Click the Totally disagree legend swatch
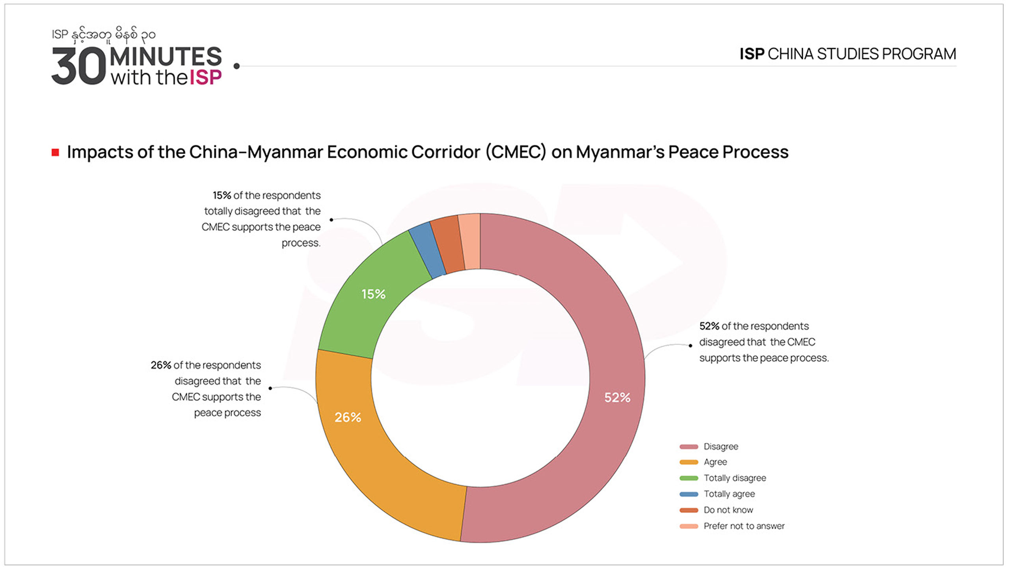The width and height of the screenshot is (1009, 570). (689, 478)
